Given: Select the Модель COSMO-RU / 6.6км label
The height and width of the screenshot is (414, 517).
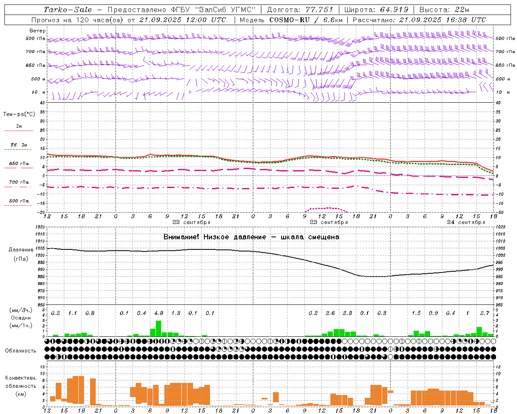Looking at the screenshot, I should [x=291, y=20].
